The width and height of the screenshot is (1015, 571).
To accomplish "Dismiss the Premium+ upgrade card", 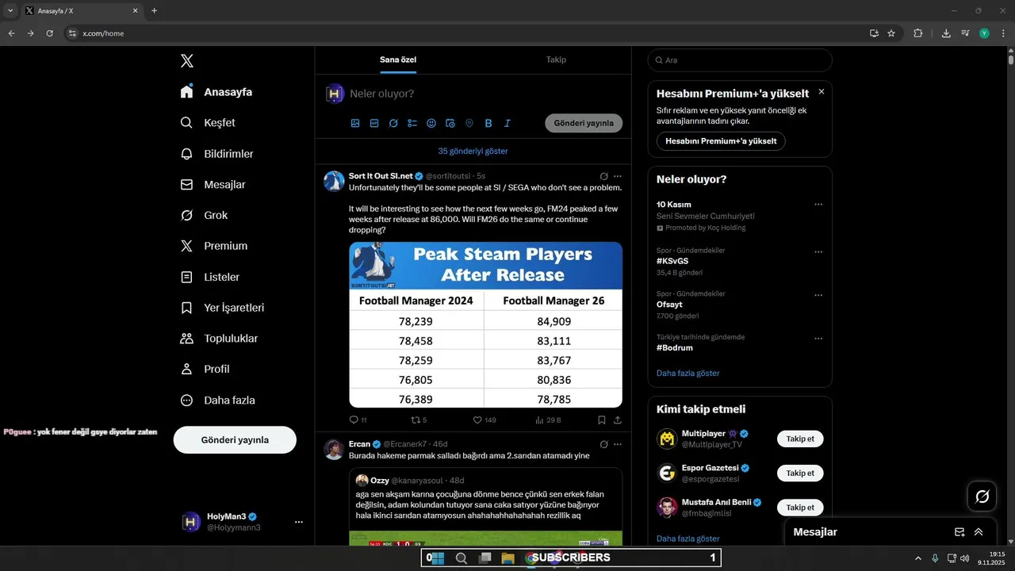I will click(x=822, y=92).
